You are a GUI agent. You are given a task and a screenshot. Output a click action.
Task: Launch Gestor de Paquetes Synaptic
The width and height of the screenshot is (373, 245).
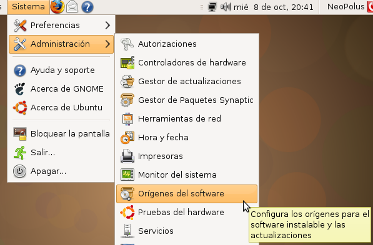(187, 100)
